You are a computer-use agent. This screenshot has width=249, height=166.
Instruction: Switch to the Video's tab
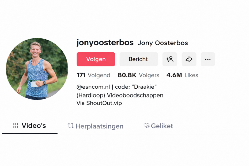(x=30, y=126)
